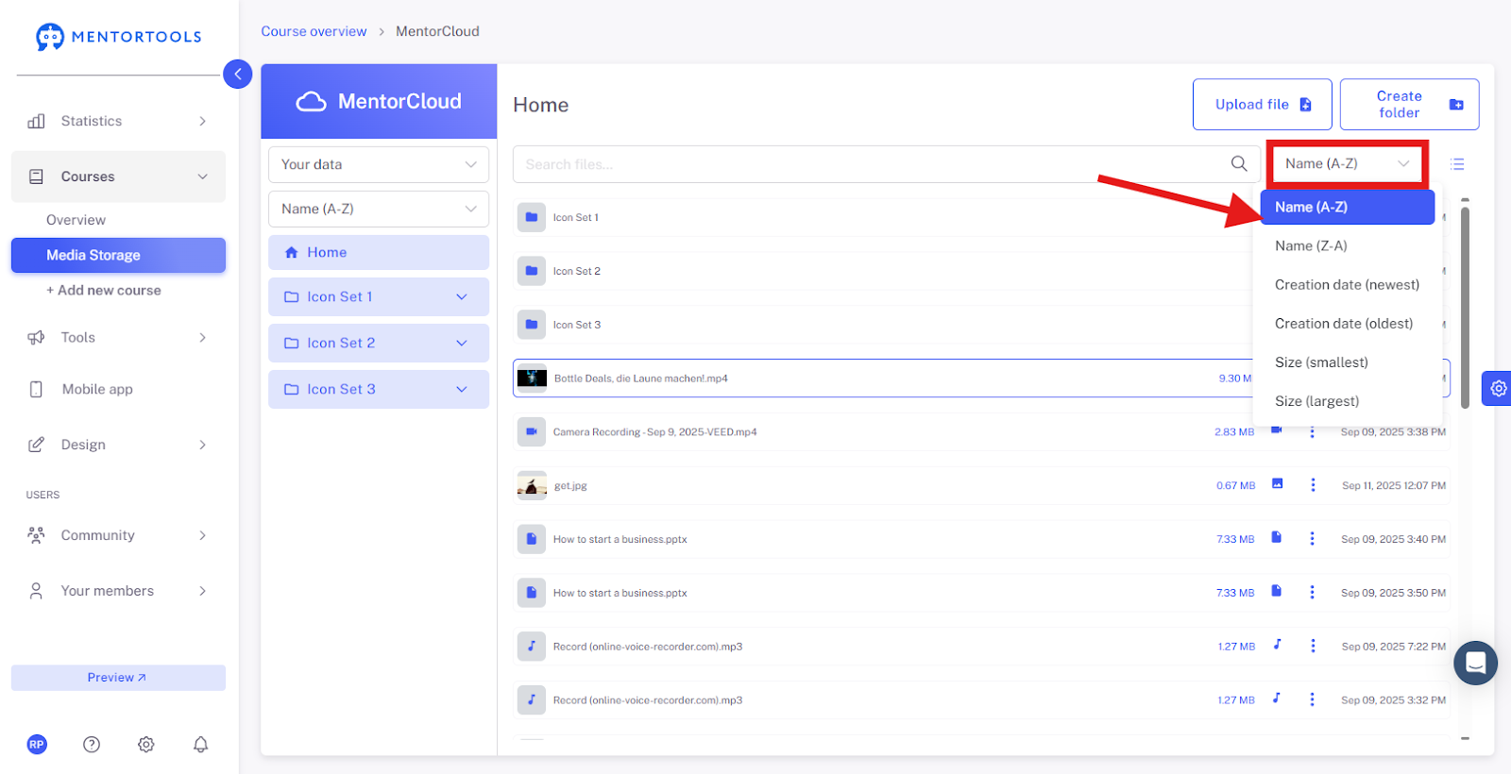Navigate to Course overview breadcrumb
Viewport: 1511px width, 774px height.
coord(314,31)
